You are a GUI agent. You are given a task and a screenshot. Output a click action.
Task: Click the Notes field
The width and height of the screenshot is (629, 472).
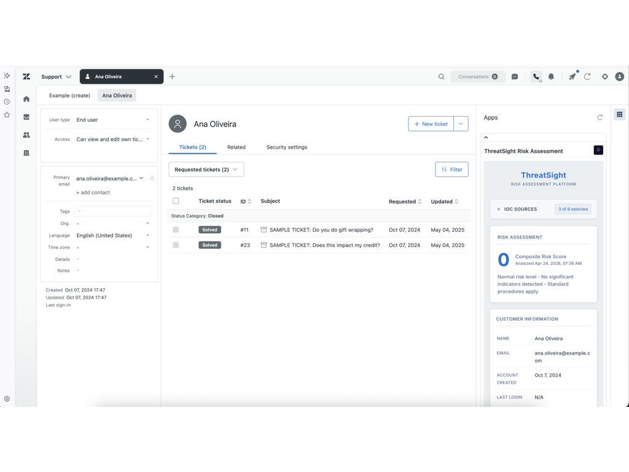[113, 270]
